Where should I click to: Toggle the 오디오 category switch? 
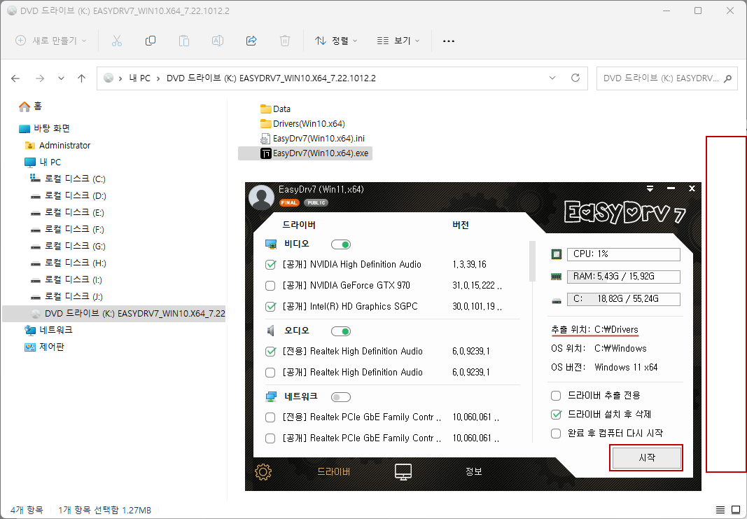(x=341, y=331)
